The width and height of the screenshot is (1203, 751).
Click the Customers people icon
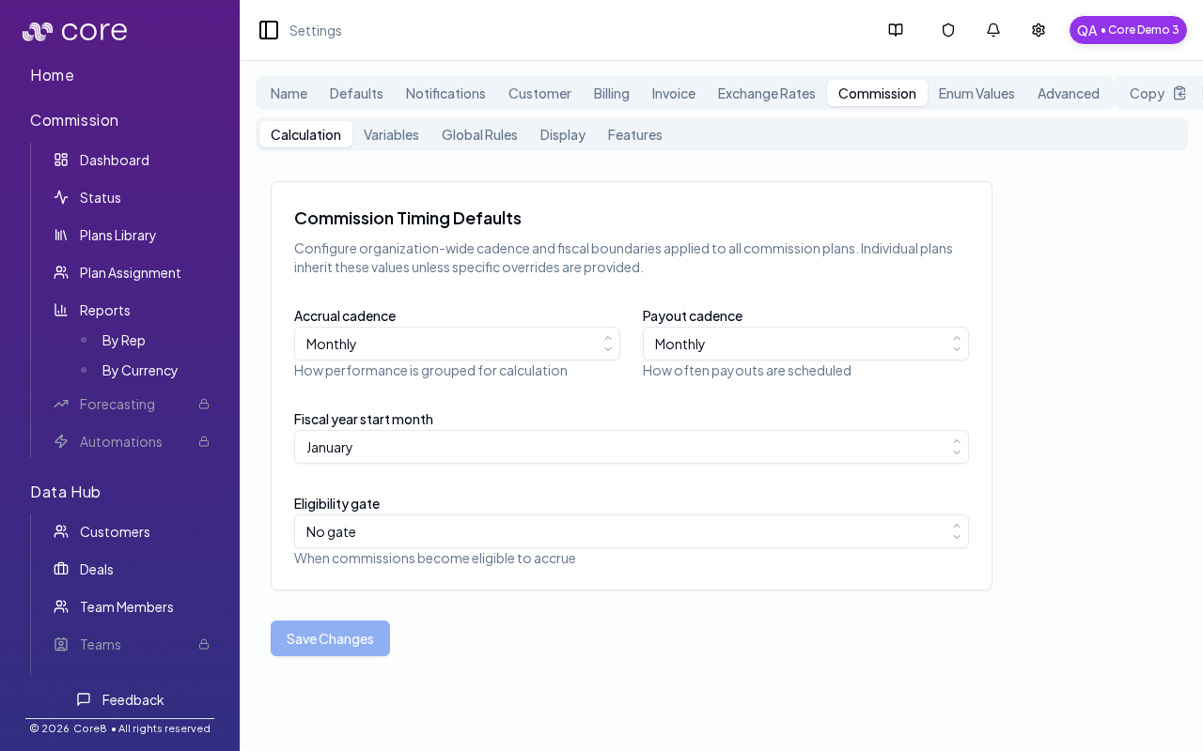tap(61, 531)
